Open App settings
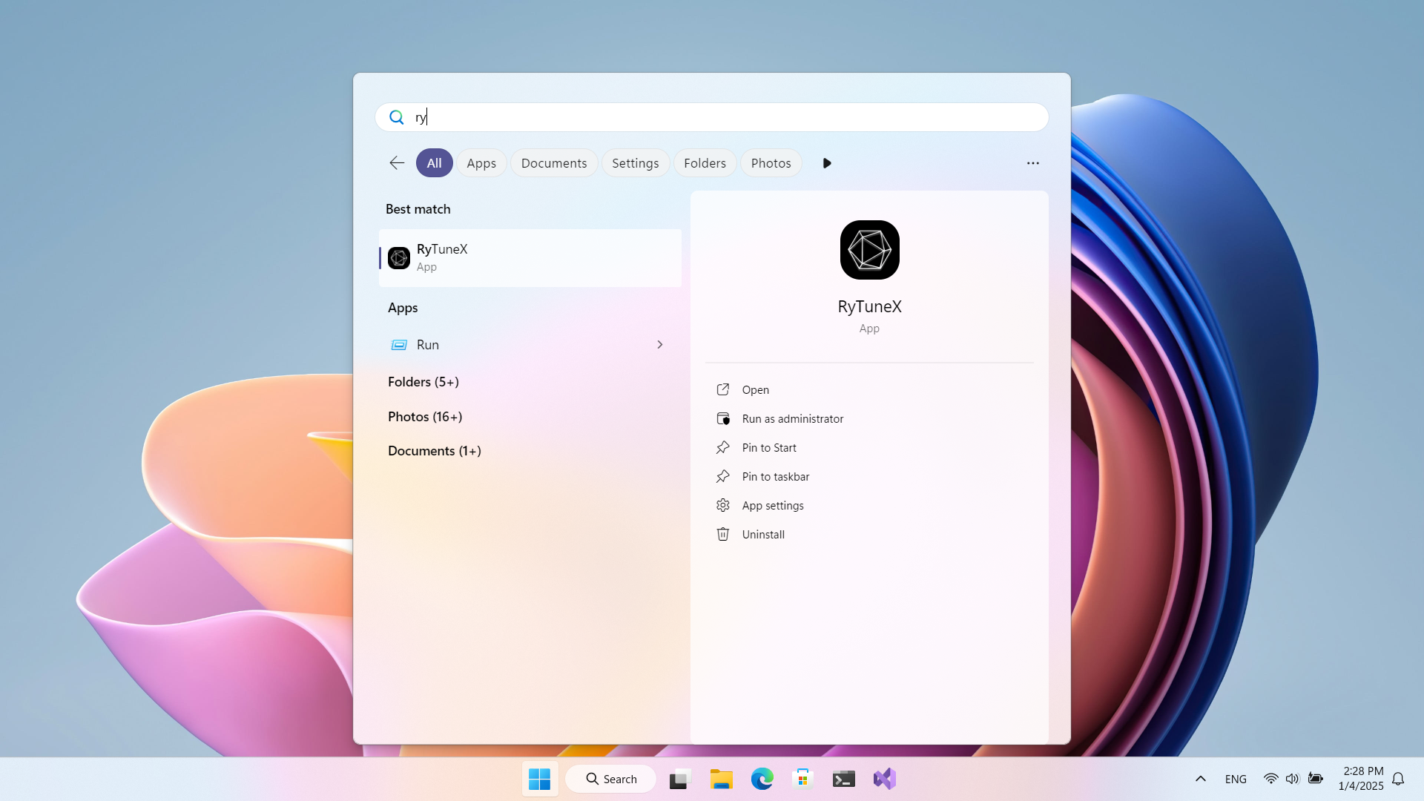 point(869,506)
